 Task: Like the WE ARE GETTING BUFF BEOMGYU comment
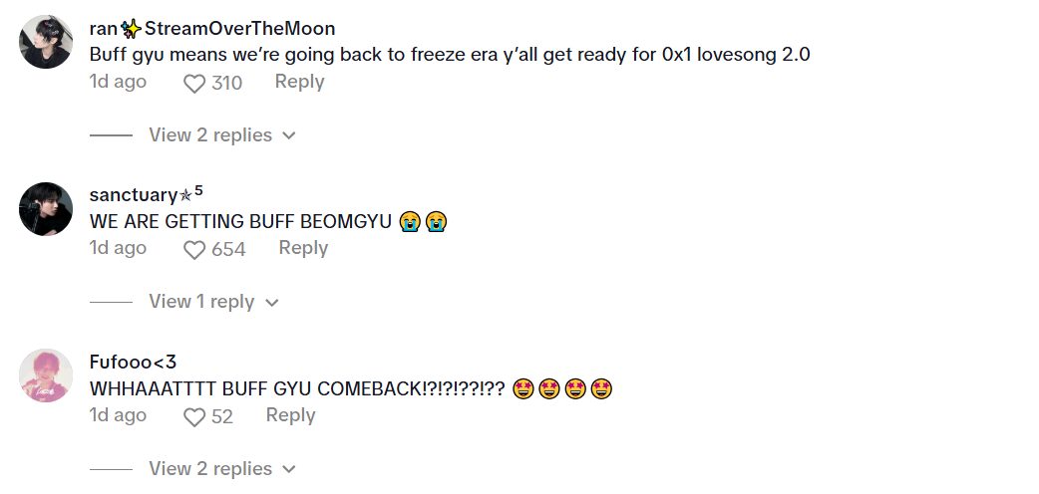click(x=194, y=250)
